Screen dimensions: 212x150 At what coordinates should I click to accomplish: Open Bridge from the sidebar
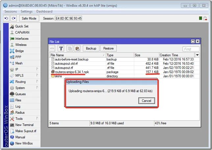(x=25, y=51)
